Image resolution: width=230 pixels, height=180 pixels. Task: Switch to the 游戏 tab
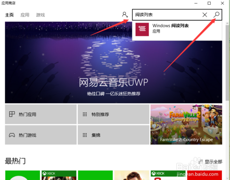click(x=41, y=15)
